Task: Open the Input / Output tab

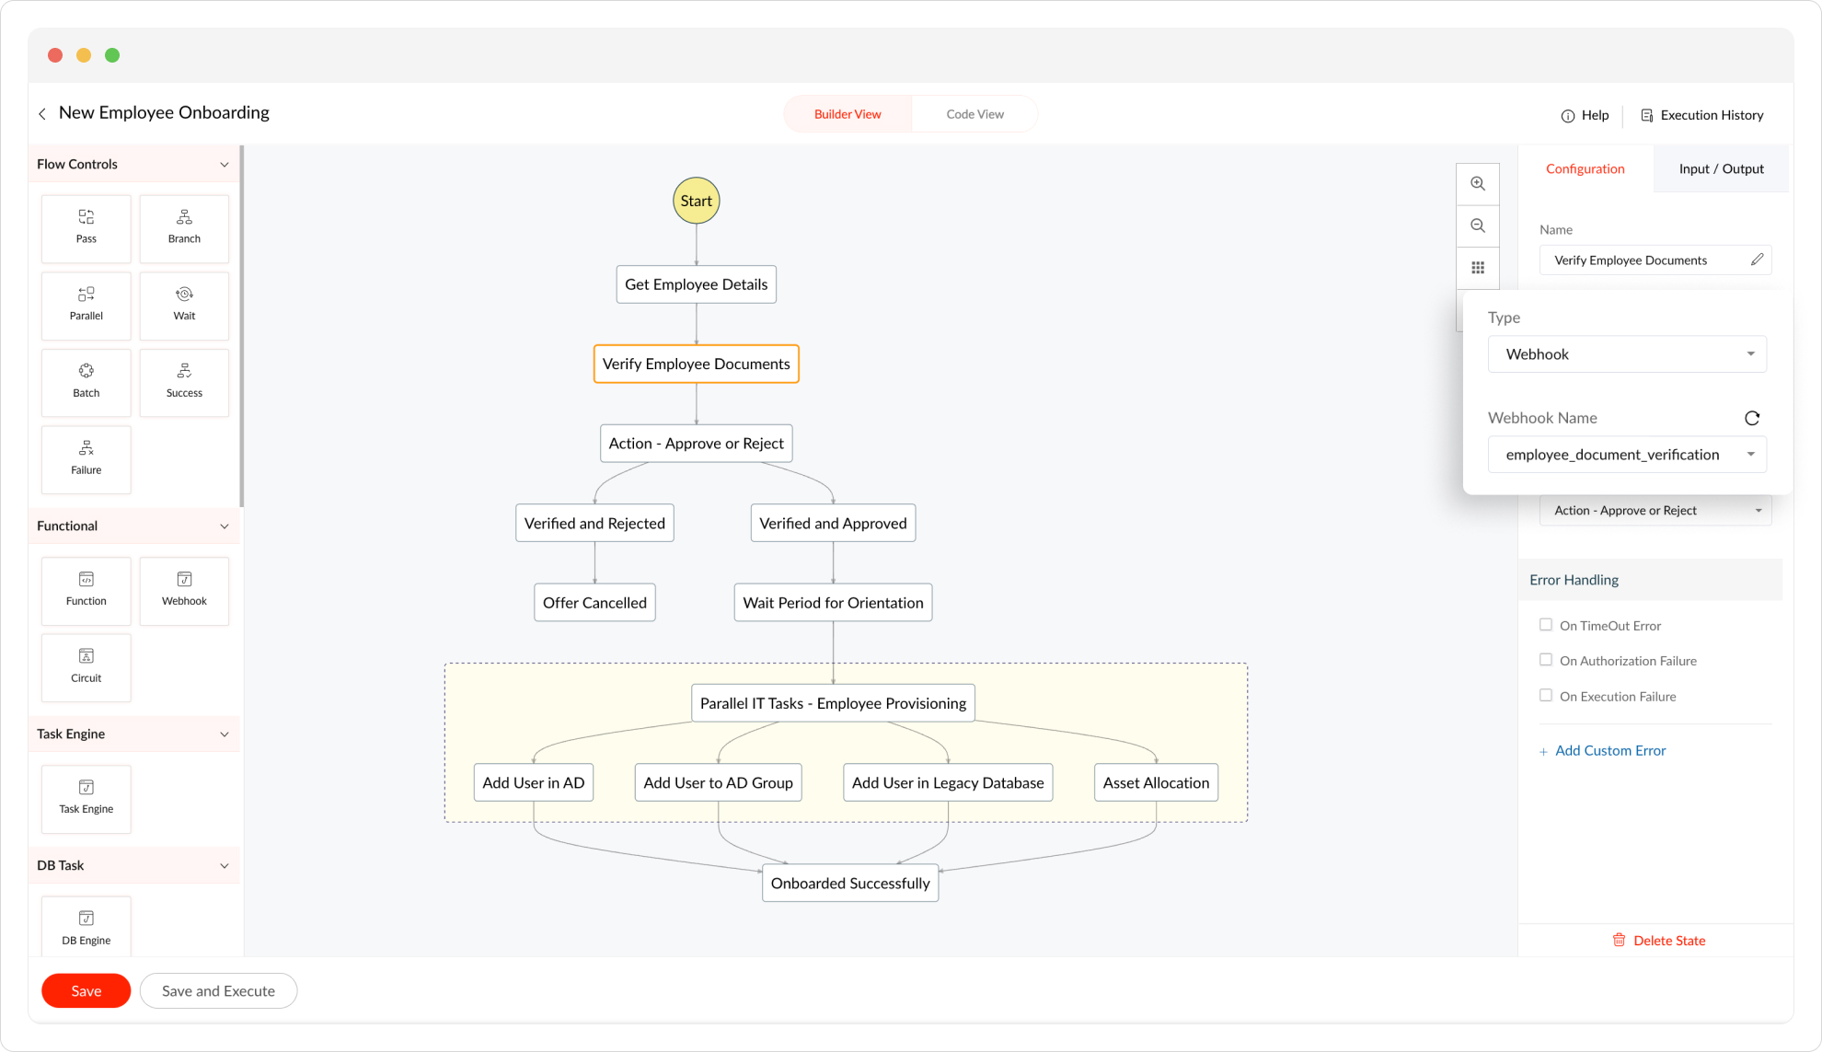Action: click(1721, 168)
